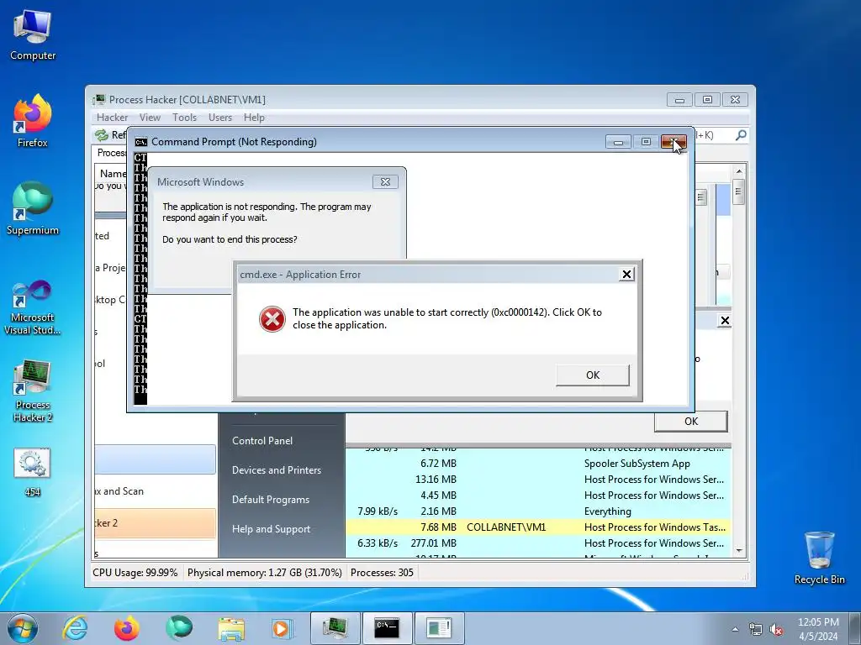Click the network tray icon

[756, 629]
